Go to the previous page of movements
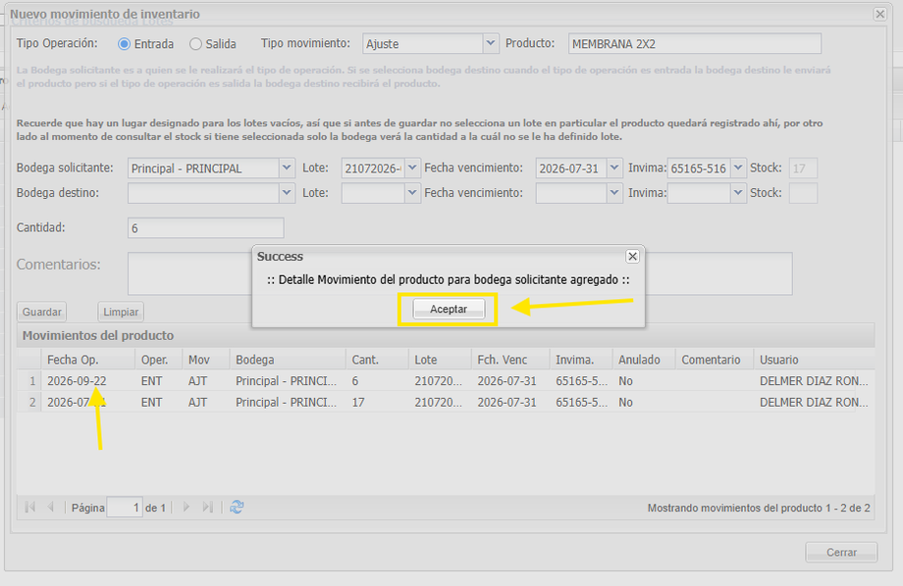Viewport: 903px width, 586px height. tap(51, 508)
